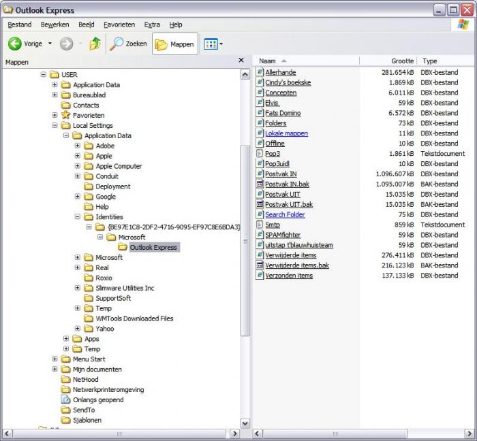Open the Beeld menu
This screenshot has width=477, height=441.
click(87, 24)
